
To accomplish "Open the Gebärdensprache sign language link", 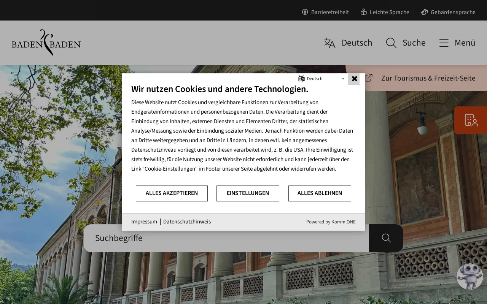I will [448, 12].
